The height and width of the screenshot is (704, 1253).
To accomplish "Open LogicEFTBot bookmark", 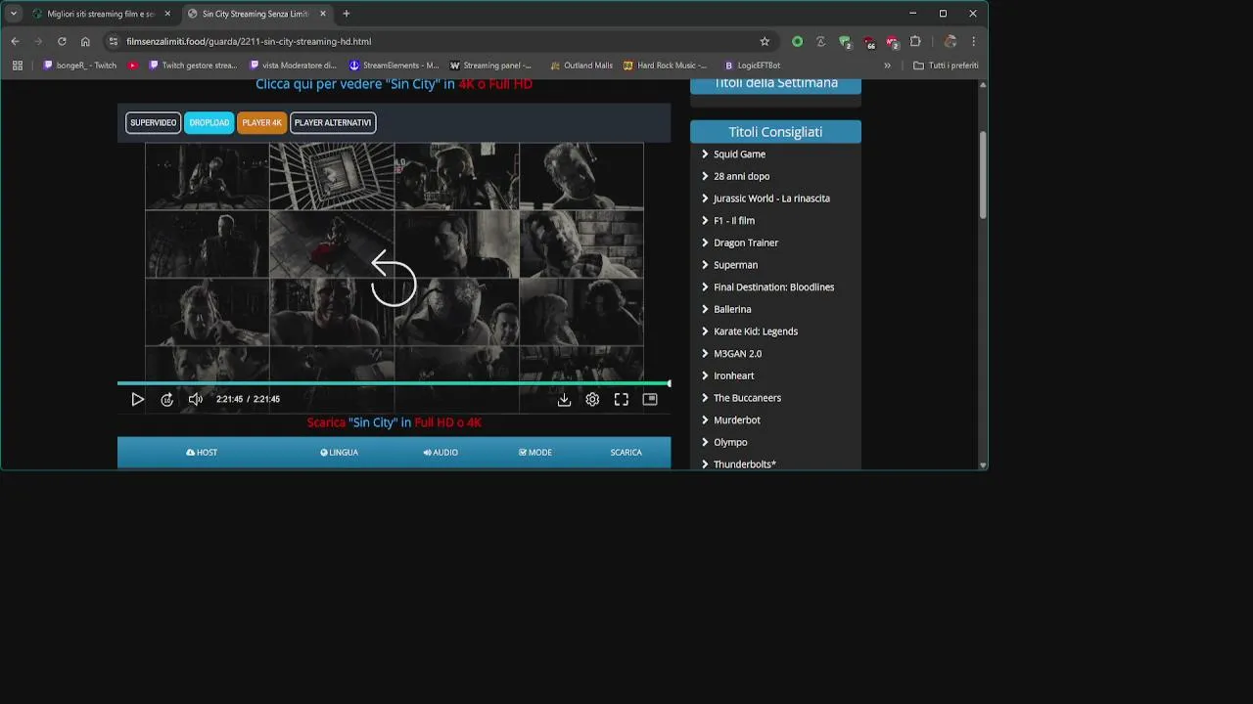I will pyautogui.click(x=752, y=66).
